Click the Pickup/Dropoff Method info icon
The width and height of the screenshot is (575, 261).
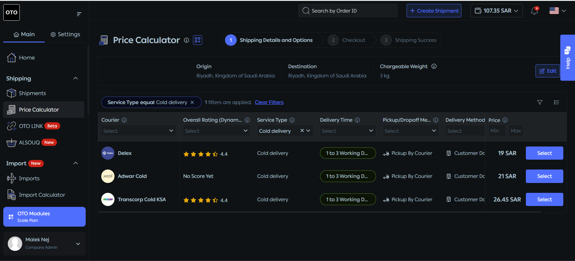[x=436, y=120]
